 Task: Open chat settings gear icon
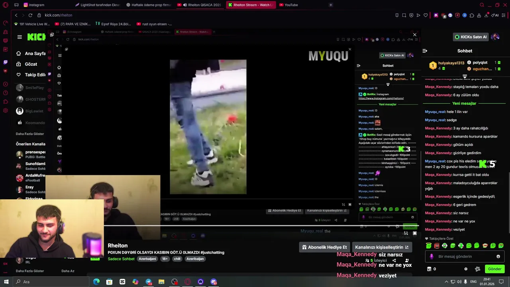point(466,269)
